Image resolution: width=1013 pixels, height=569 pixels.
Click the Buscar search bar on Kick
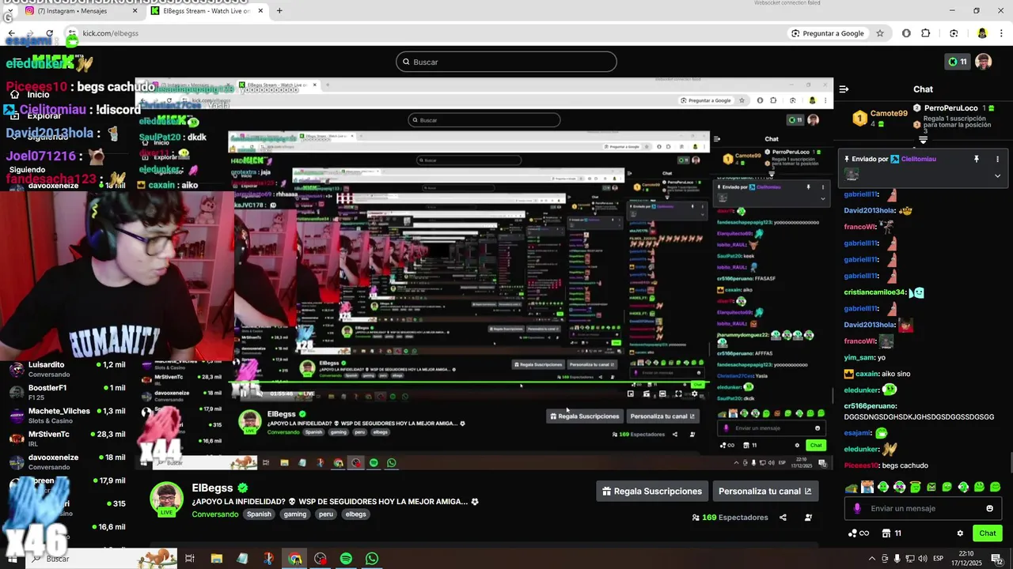(506, 62)
